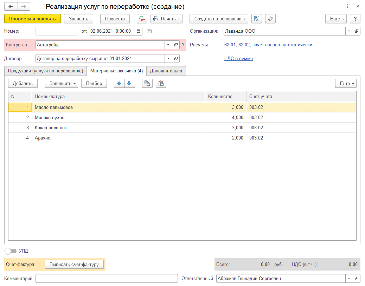Open settlement accounts link 62.01, 62.02
The width and height of the screenshot is (365, 286).
268,45
